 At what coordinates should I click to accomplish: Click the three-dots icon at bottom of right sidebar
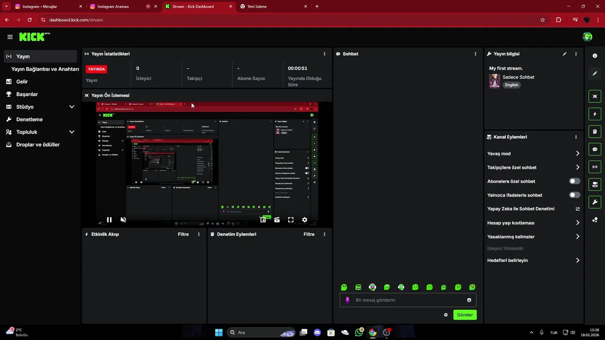pos(595,220)
